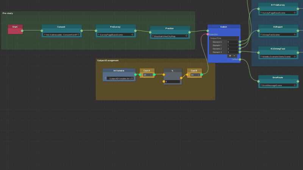This screenshot has width=303, height=170.
Task: Click the R1TrialSurvey input port
Action: [x=259, y=9]
